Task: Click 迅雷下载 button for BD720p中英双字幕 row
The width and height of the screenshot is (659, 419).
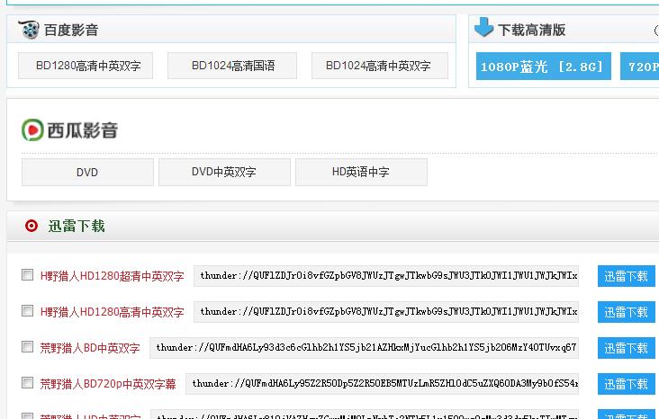Action: 627,384
